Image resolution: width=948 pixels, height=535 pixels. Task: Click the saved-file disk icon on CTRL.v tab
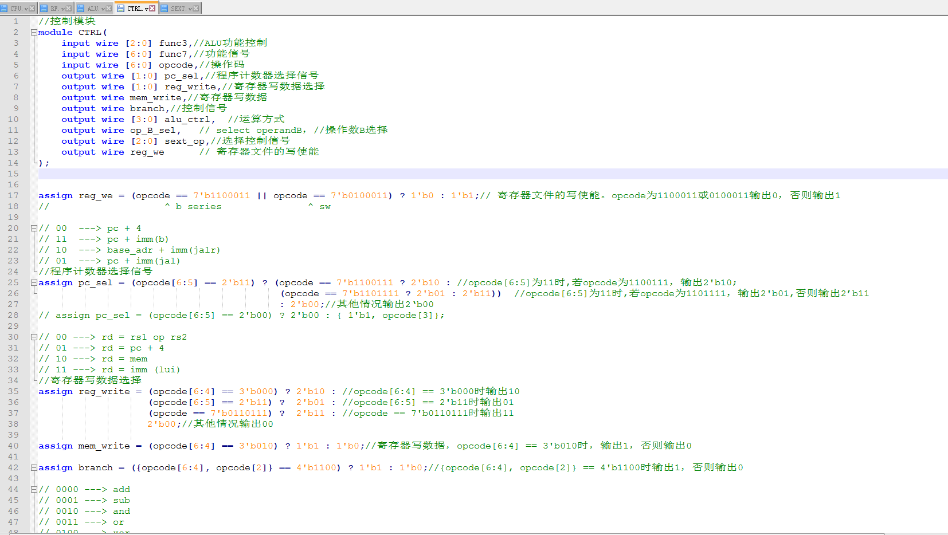point(120,9)
